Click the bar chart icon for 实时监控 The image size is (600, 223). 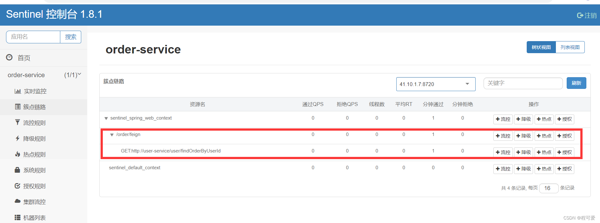(x=18, y=91)
